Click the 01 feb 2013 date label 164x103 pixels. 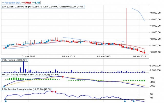tap(68, 56)
